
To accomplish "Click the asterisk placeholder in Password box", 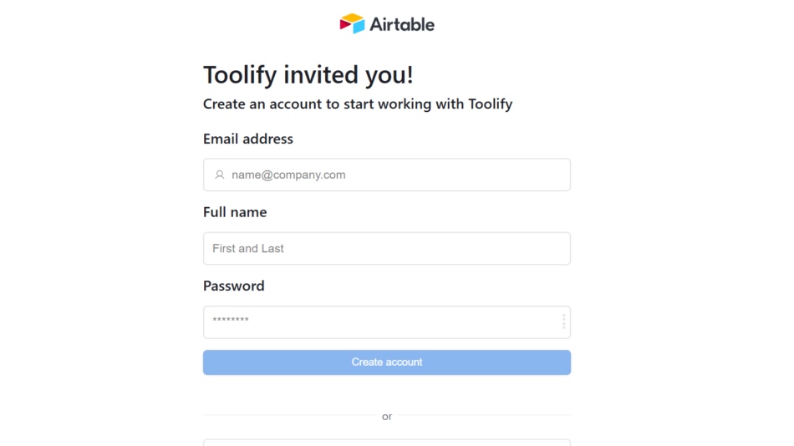I will tap(231, 322).
